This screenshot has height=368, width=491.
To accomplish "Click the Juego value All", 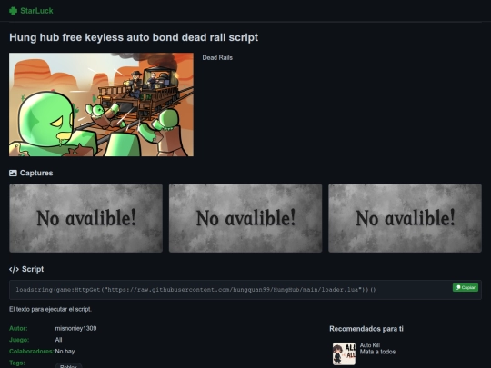I will [58, 340].
